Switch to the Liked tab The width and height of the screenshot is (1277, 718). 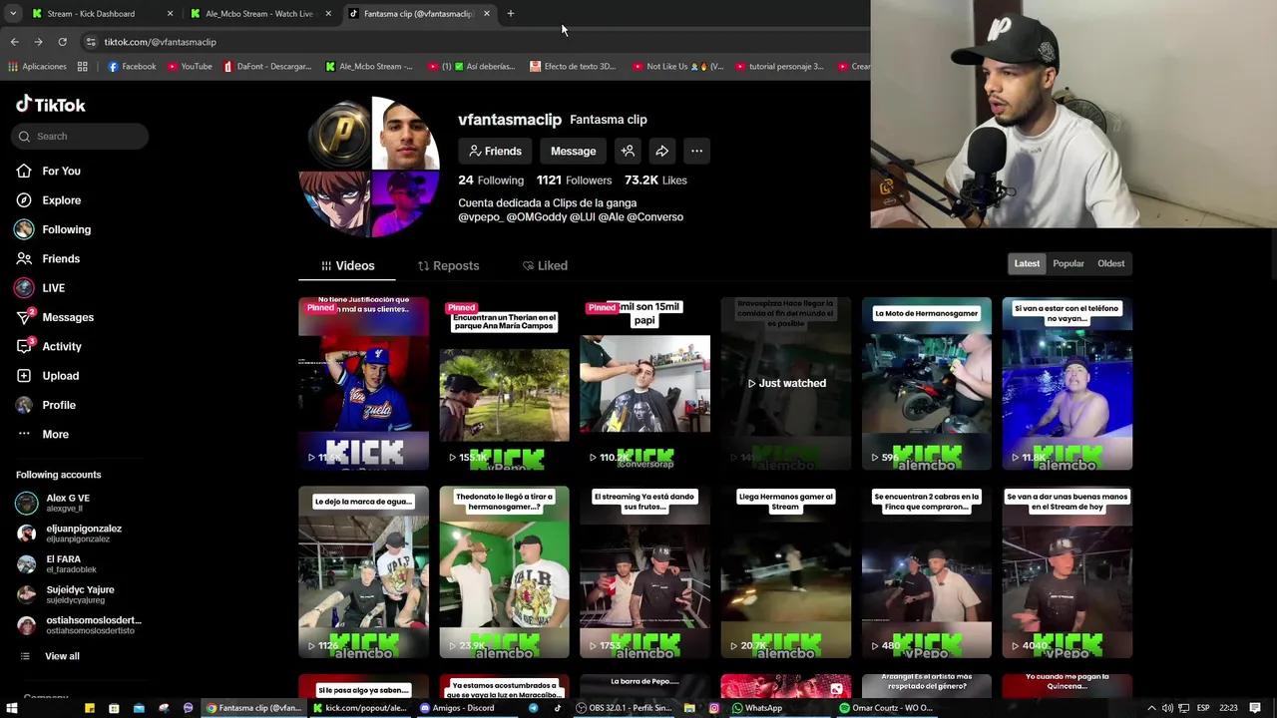pyautogui.click(x=545, y=265)
